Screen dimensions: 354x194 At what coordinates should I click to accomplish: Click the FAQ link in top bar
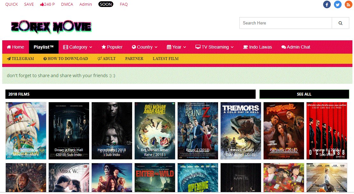tap(124, 4)
